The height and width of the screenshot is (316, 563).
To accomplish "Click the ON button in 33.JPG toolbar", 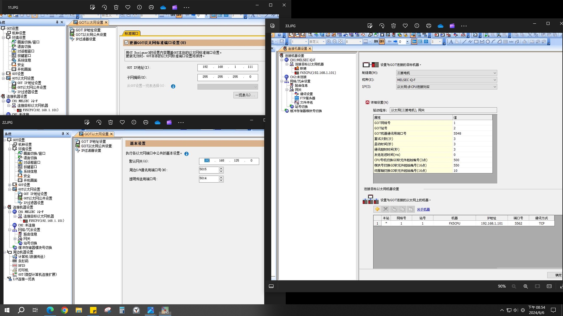I will tap(376, 42).
